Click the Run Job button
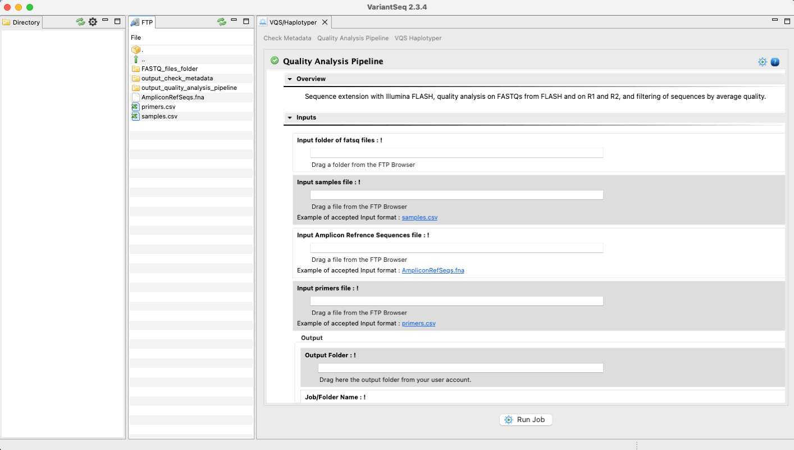Image resolution: width=794 pixels, height=450 pixels. pos(526,420)
